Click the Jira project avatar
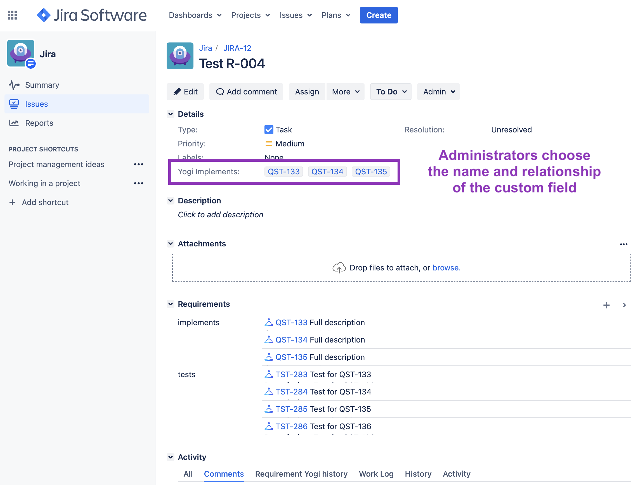The image size is (643, 485). click(21, 53)
